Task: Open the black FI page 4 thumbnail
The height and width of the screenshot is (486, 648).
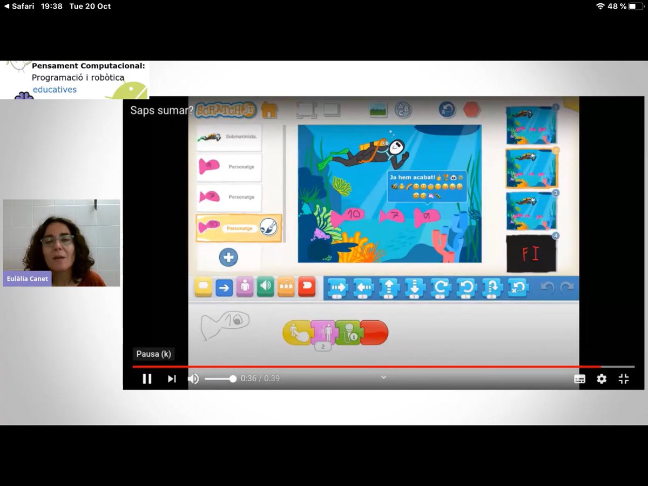Action: coord(531,254)
